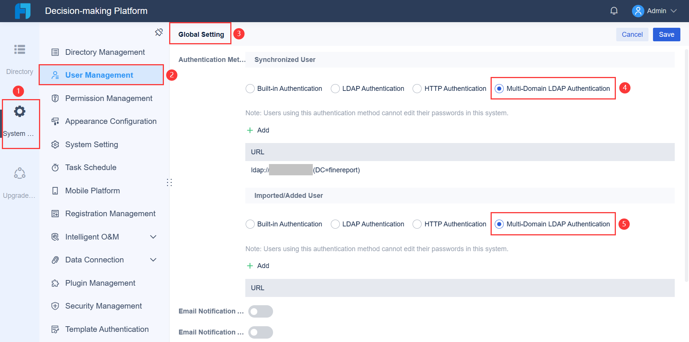Image resolution: width=689 pixels, height=342 pixels.
Task: Expand the Intelligent O&M menu
Action: click(x=153, y=237)
